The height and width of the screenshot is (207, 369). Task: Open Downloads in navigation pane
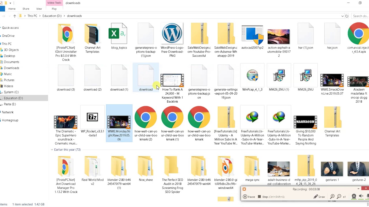tap(12, 68)
